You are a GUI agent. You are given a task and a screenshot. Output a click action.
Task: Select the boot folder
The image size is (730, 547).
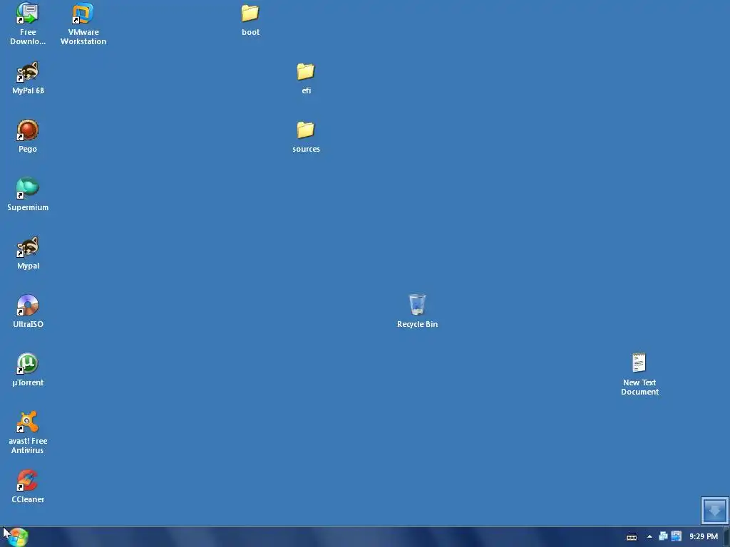click(x=250, y=20)
